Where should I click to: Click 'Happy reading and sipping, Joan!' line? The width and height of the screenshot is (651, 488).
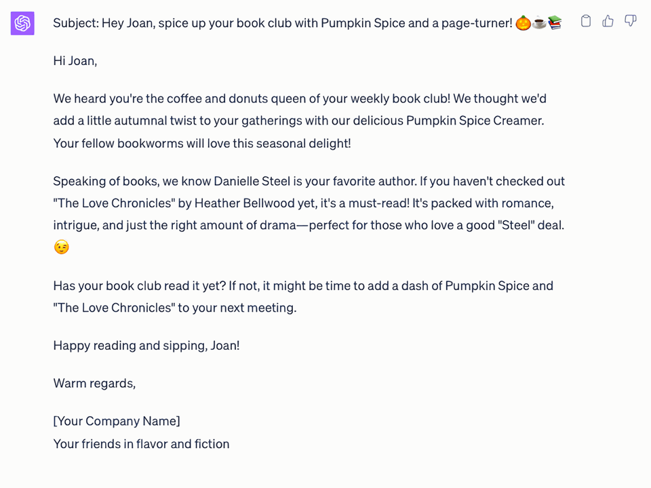146,346
